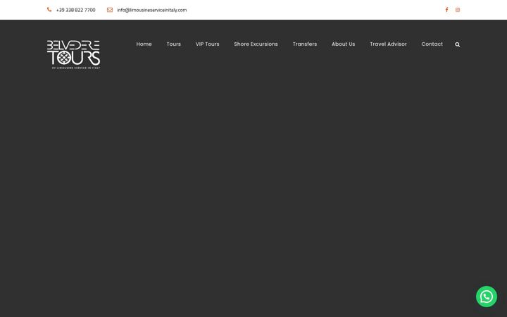
Task: Open the Transfers menu item
Action: [x=305, y=44]
